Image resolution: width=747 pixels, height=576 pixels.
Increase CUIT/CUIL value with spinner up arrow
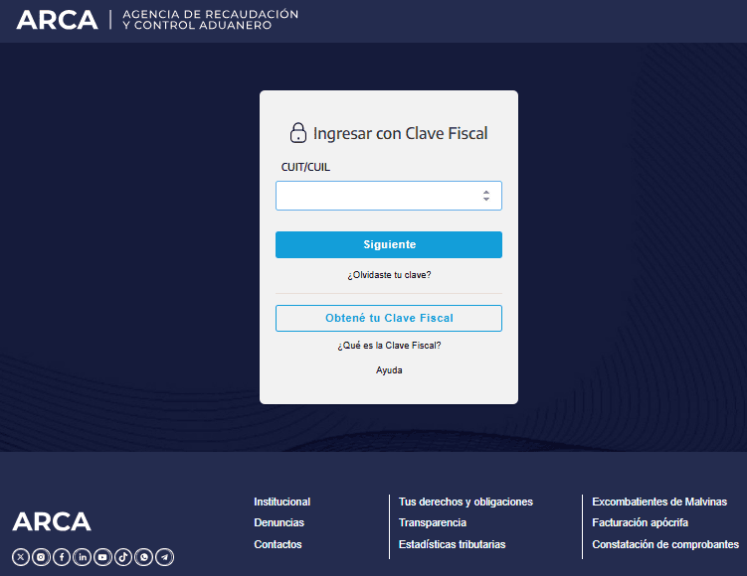(x=486, y=192)
